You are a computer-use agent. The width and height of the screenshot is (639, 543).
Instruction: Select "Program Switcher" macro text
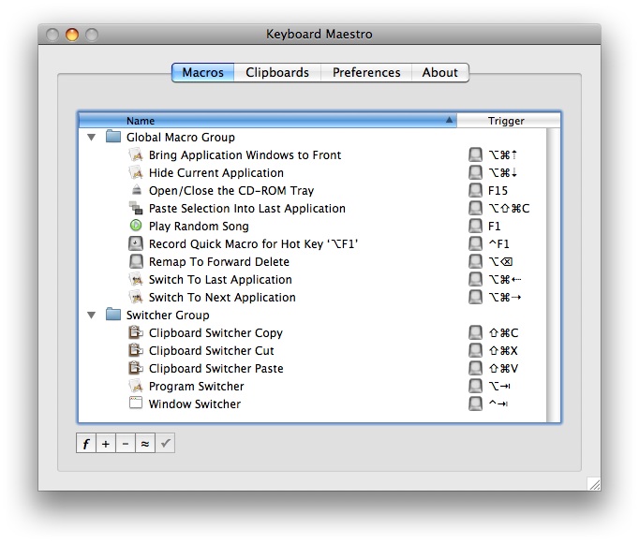196,386
